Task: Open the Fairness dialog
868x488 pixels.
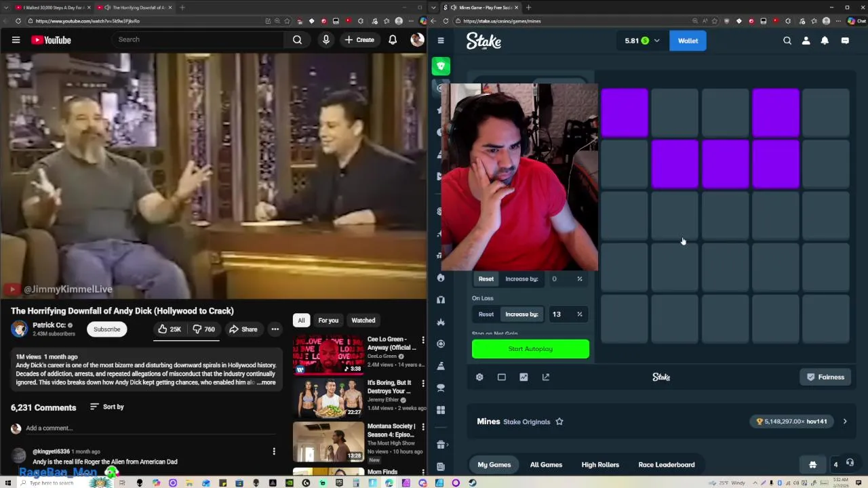Action: (x=825, y=377)
